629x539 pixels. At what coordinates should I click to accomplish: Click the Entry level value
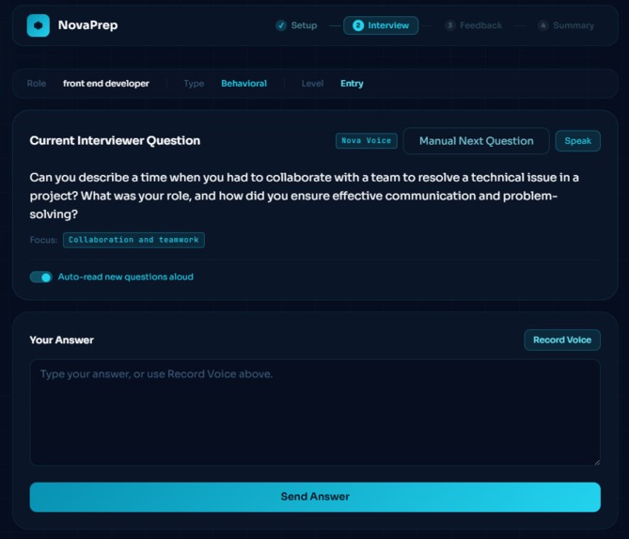point(352,84)
